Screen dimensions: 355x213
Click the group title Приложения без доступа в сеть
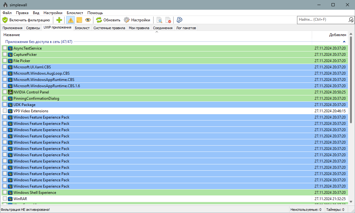[39, 42]
